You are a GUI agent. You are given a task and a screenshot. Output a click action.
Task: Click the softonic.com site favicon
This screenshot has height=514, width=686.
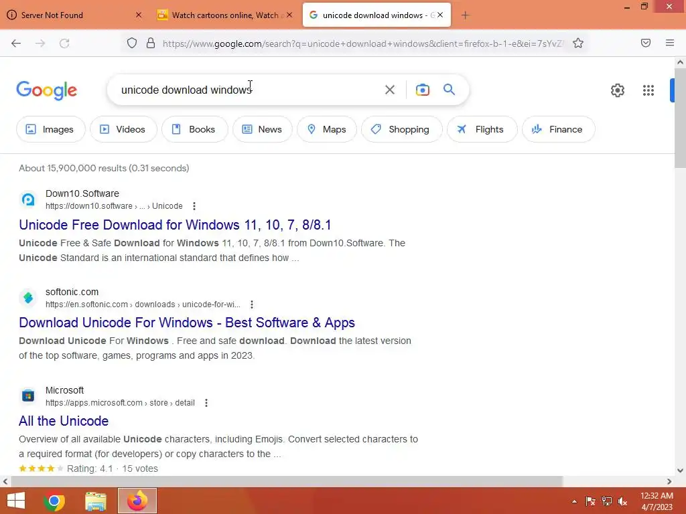click(x=28, y=298)
